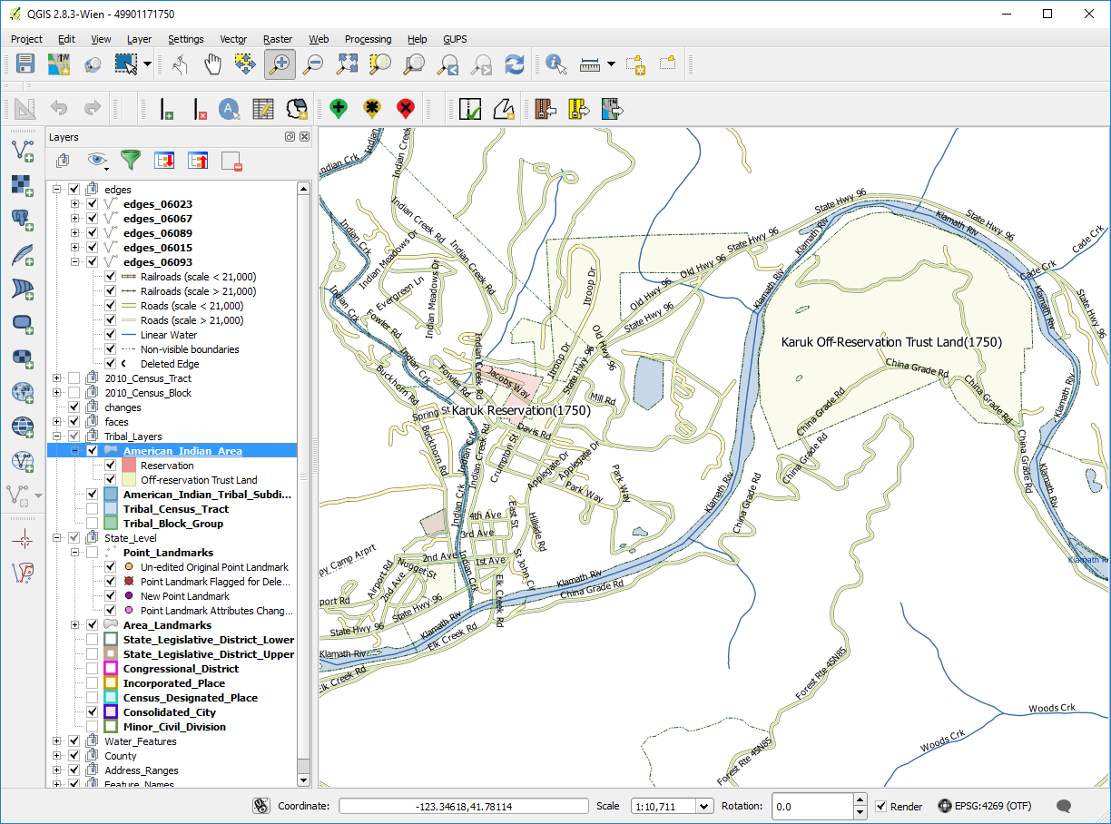Viewport: 1111px width, 824px height.
Task: Expand the Water_Features layer group
Action: [58, 741]
